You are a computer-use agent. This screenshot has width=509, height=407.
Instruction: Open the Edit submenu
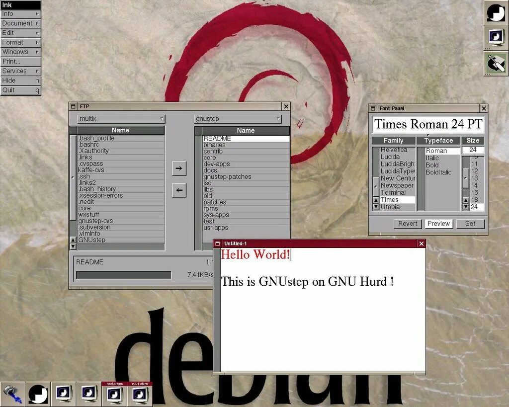click(x=20, y=33)
